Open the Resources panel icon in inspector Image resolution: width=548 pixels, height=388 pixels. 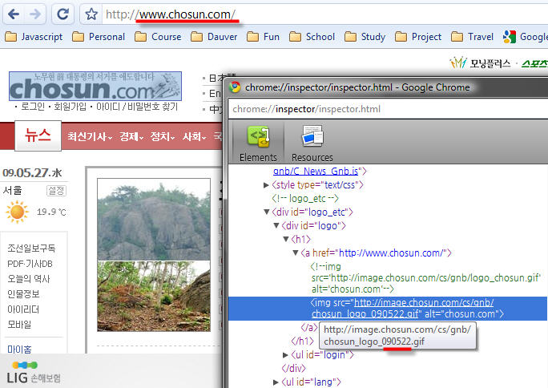pos(312,143)
